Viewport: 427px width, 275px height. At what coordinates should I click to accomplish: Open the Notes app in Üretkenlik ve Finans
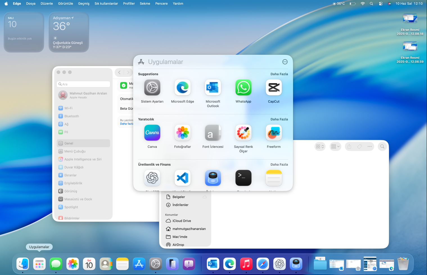coord(274,178)
